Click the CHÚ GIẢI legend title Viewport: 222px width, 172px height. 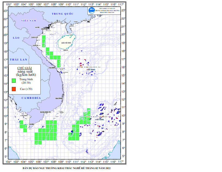[x=24, y=68]
